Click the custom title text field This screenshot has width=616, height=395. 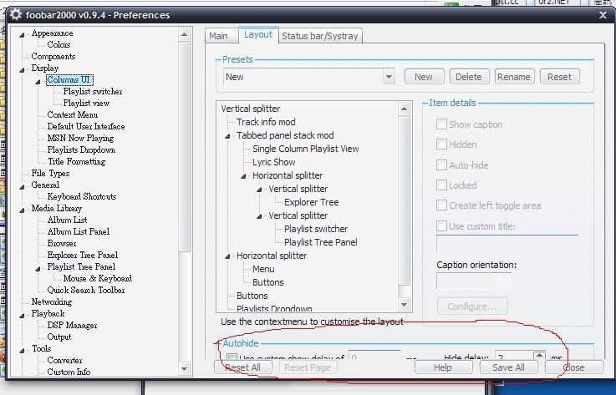tap(507, 243)
